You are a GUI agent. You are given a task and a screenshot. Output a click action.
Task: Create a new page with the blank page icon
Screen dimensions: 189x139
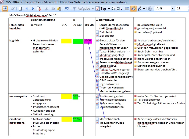pyautogui.click(x=20, y=9)
